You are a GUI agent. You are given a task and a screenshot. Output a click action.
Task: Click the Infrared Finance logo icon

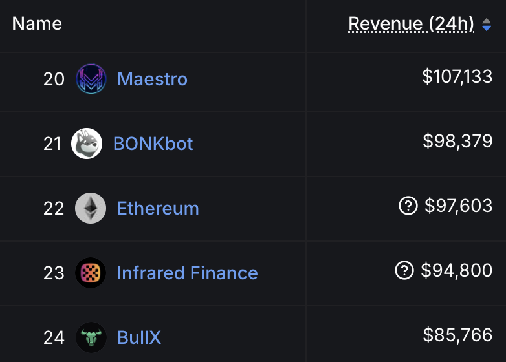[x=91, y=273]
